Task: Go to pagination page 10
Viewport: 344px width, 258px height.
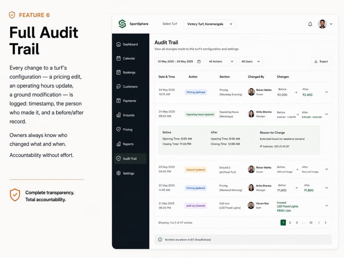Action: (x=311, y=222)
